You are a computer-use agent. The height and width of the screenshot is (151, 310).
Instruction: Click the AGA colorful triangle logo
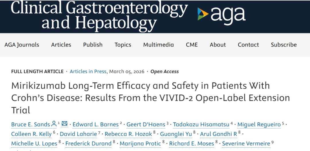coord(203,14)
